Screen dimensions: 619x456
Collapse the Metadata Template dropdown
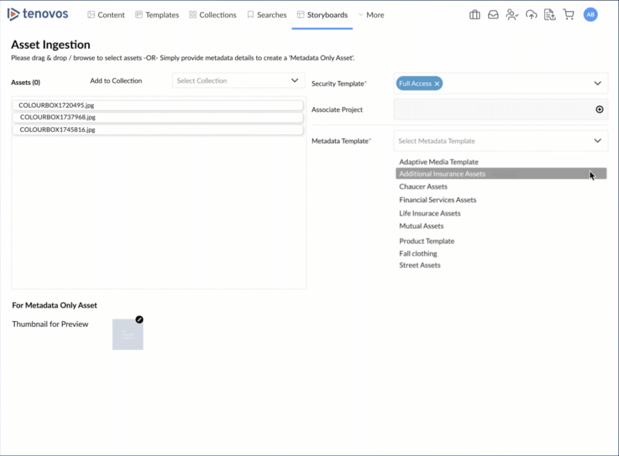tap(597, 141)
